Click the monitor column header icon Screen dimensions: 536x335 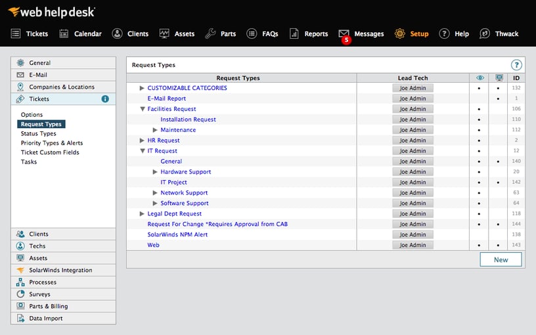pyautogui.click(x=499, y=78)
